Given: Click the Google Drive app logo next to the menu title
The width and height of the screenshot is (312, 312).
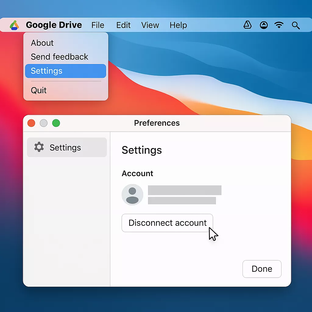Looking at the screenshot, I should pyautogui.click(x=14, y=25).
